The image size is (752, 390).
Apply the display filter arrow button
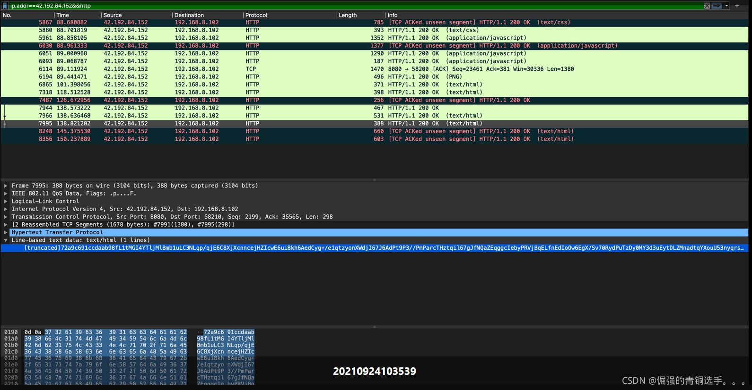717,6
